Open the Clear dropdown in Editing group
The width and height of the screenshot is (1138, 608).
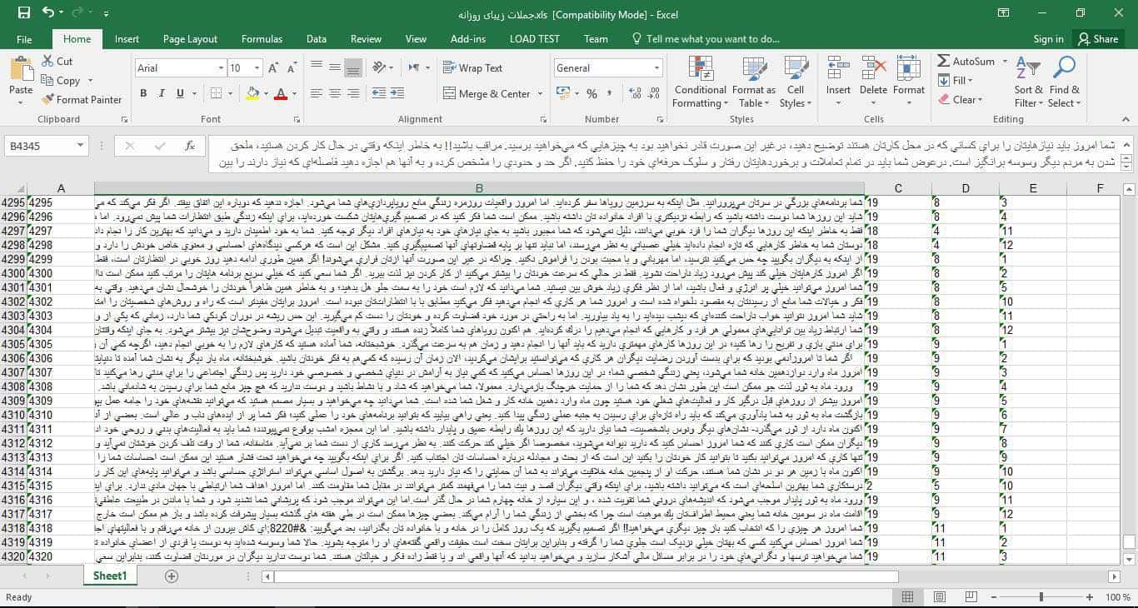click(961, 100)
